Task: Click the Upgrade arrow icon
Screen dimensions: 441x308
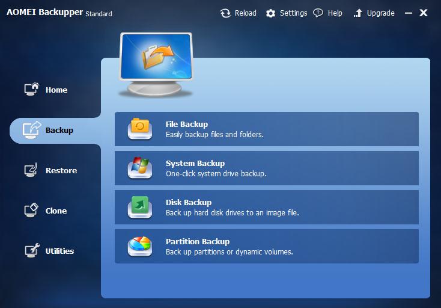Action: pyautogui.click(x=357, y=13)
